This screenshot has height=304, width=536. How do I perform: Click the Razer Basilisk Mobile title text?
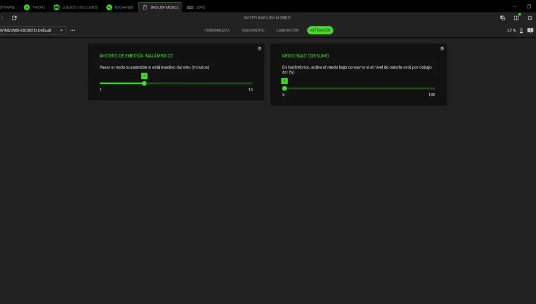[267, 18]
